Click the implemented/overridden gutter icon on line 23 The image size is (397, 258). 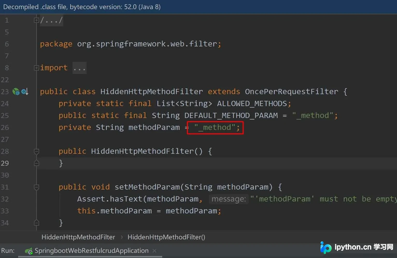pyautogui.click(x=25, y=92)
